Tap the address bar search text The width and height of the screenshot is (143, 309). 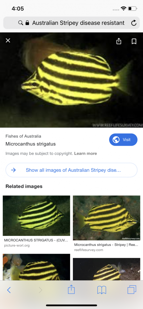pos(78,23)
